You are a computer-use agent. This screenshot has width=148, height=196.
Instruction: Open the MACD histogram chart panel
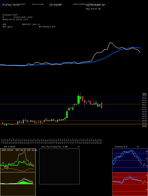(18, 184)
